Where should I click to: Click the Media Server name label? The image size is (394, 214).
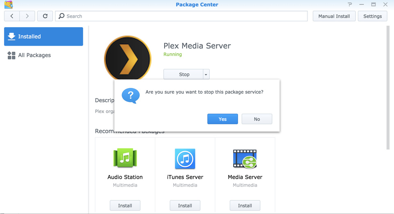245,177
